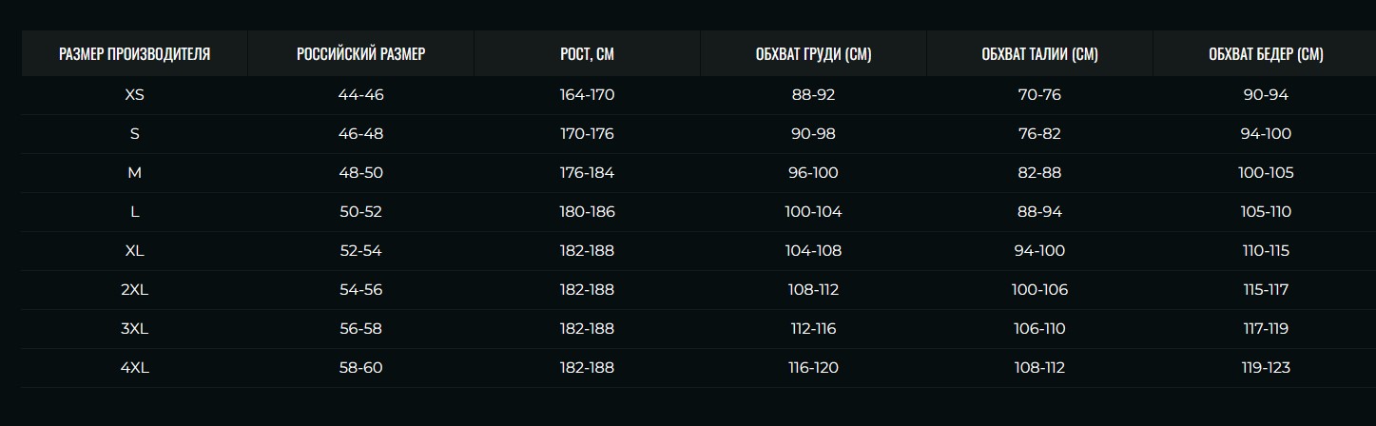Click Russian size 44-46 cell

pyautogui.click(x=360, y=95)
